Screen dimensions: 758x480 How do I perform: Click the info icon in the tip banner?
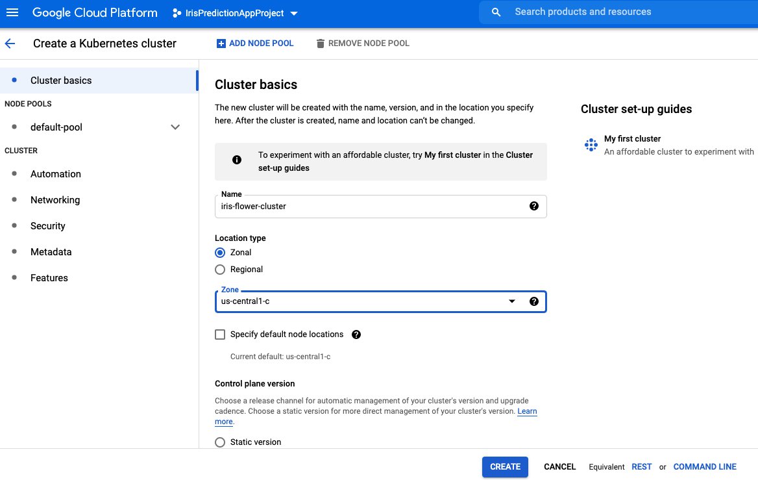pyautogui.click(x=236, y=160)
